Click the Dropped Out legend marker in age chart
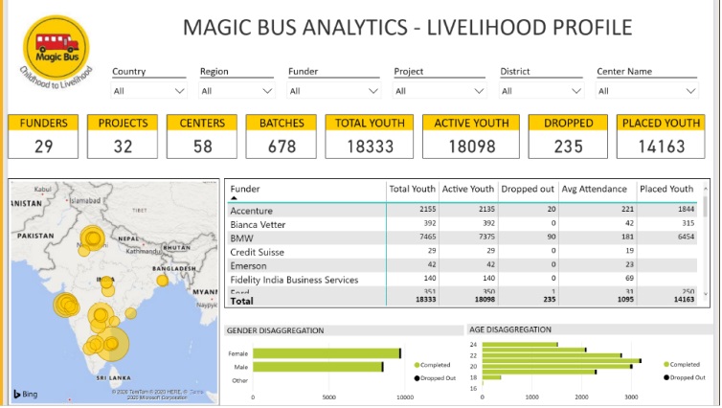 (x=666, y=377)
